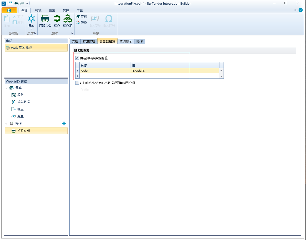Click the Save icon in title bar
This screenshot has height=240, width=306.
tap(10, 3)
